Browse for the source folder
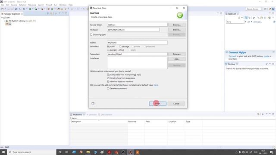This screenshot has height=155, width=276. coord(177,25)
